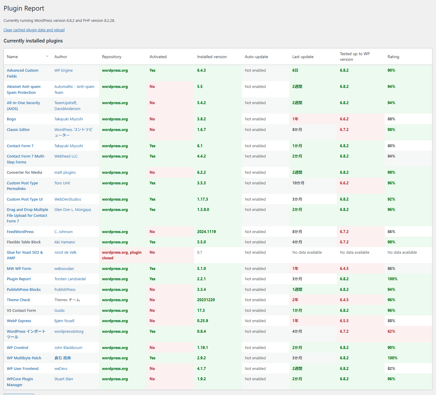Visit author Bjørn Rosell's link
The height and width of the screenshot is (395, 436).
click(64, 321)
